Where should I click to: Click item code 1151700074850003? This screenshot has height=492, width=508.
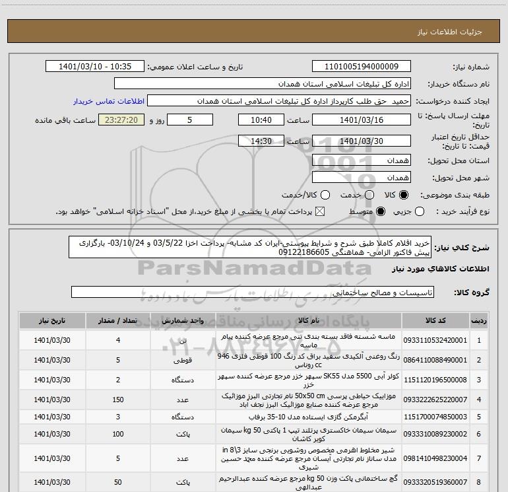[435, 417]
